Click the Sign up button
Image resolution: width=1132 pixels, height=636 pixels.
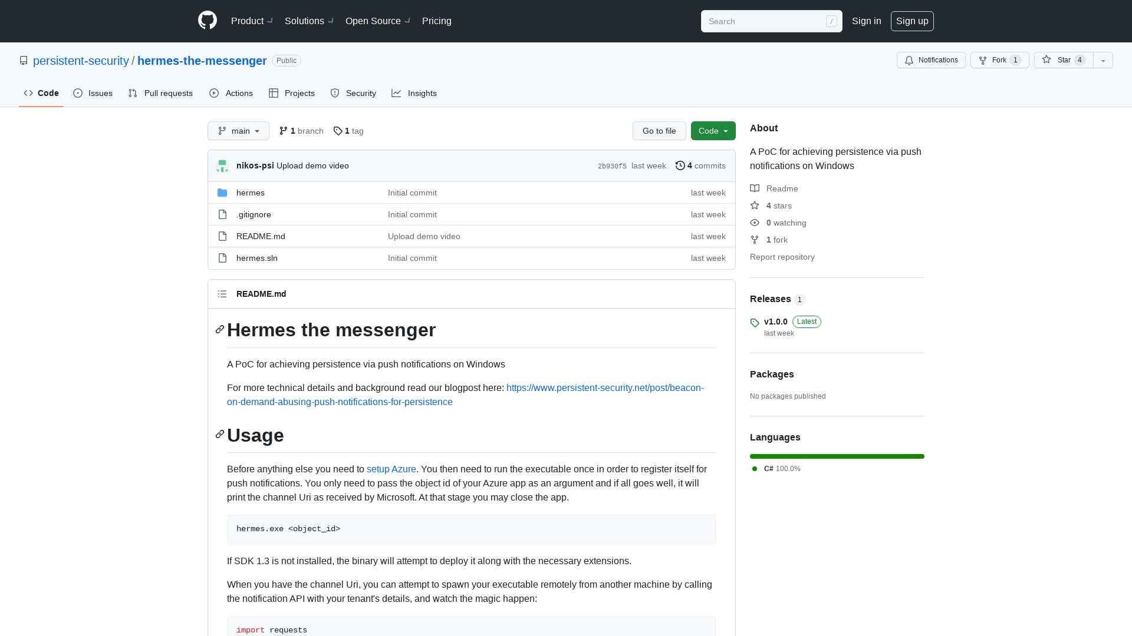pyautogui.click(x=912, y=21)
